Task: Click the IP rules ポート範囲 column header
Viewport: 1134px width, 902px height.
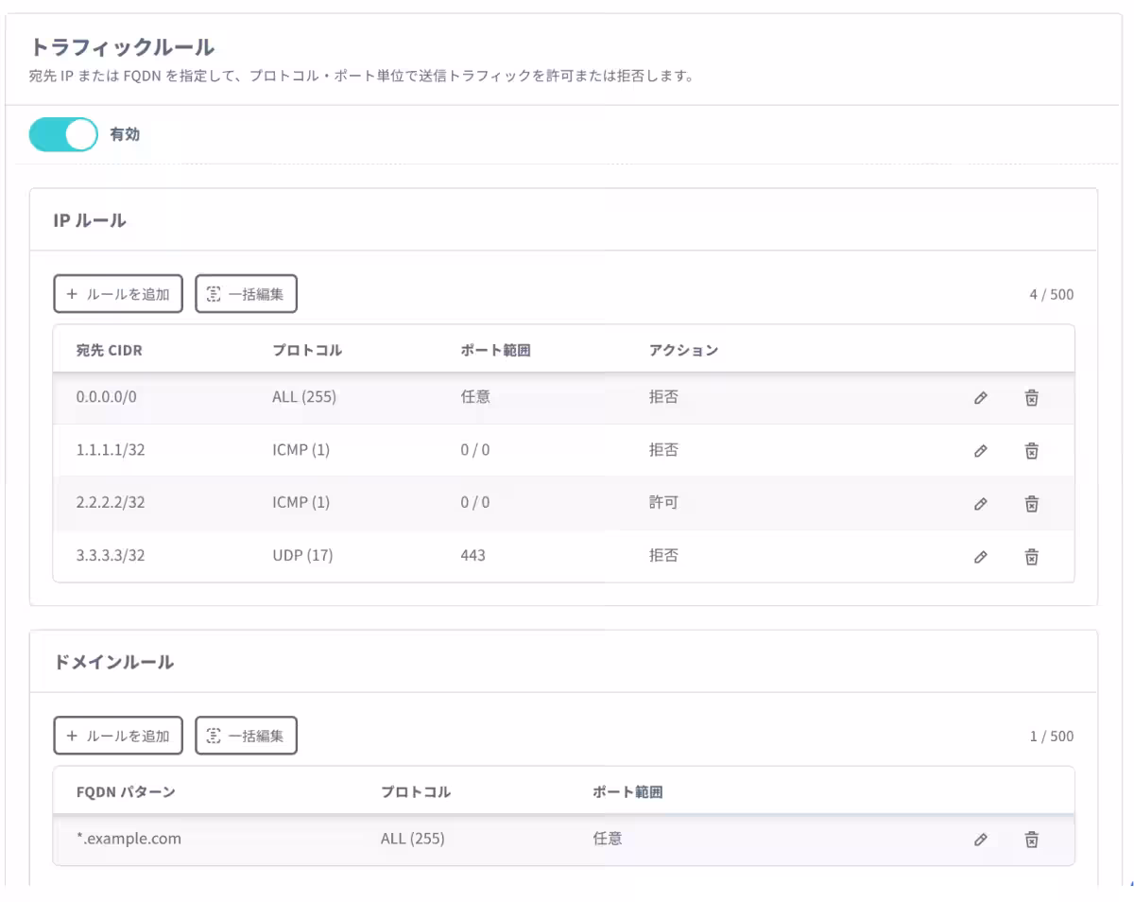Action: 495,350
